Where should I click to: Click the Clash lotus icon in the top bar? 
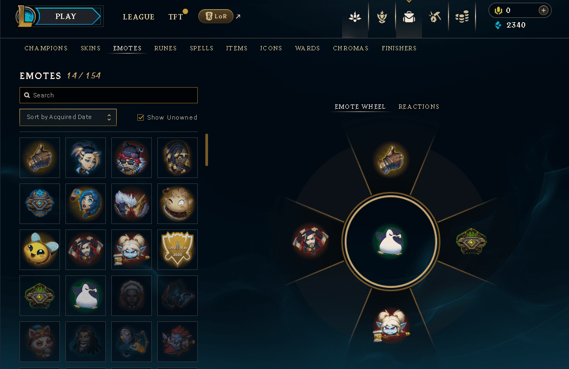point(355,17)
